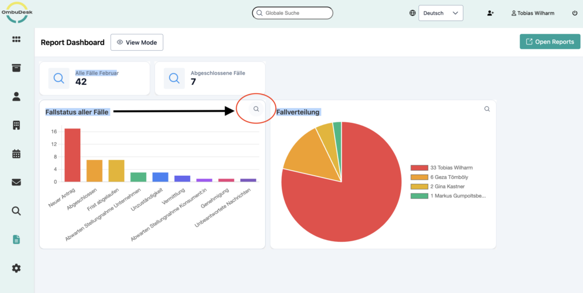Click the red Neuer Antrag bar
This screenshot has width=583, height=293.
[x=72, y=155]
